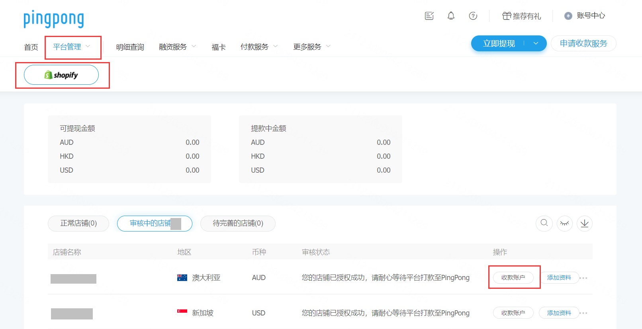Open the notes/checklist icon in header
The width and height of the screenshot is (642, 329).
tap(429, 16)
